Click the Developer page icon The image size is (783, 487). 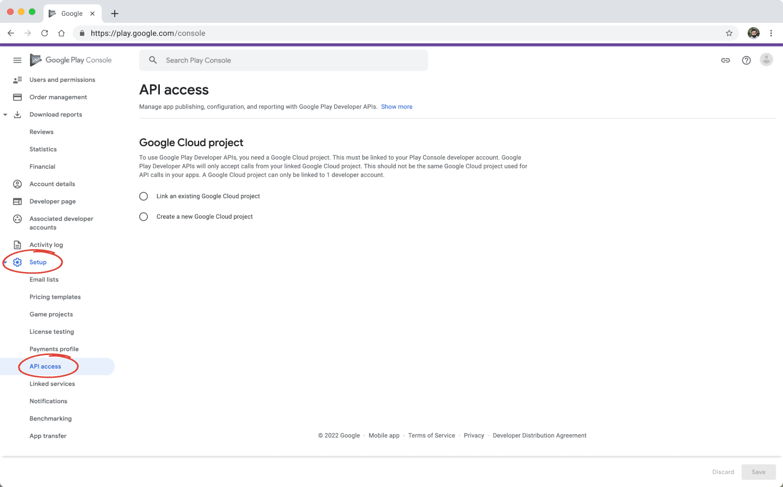(17, 201)
